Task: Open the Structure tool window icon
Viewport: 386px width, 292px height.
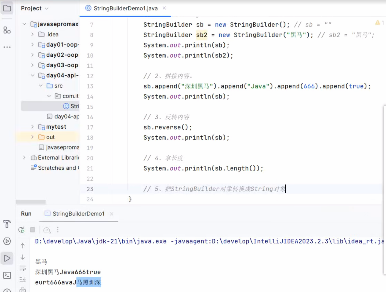Action: tap(7, 30)
